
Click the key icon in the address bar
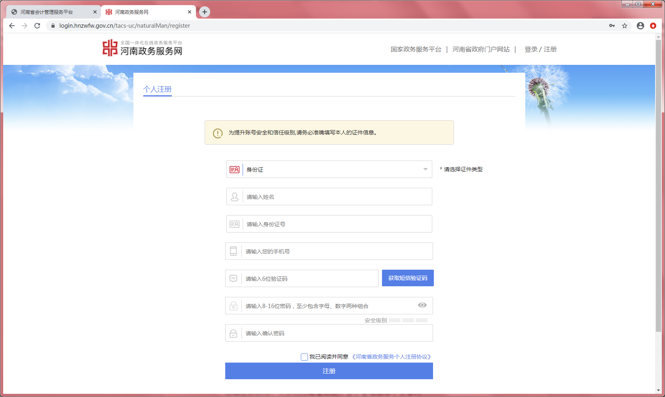point(612,25)
